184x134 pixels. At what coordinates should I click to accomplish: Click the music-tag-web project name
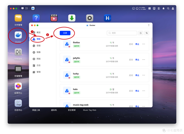point(80,105)
